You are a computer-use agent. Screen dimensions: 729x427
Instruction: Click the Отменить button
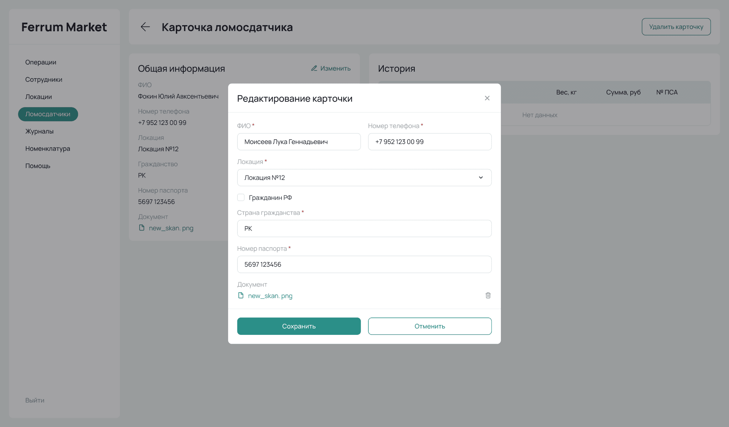point(430,326)
